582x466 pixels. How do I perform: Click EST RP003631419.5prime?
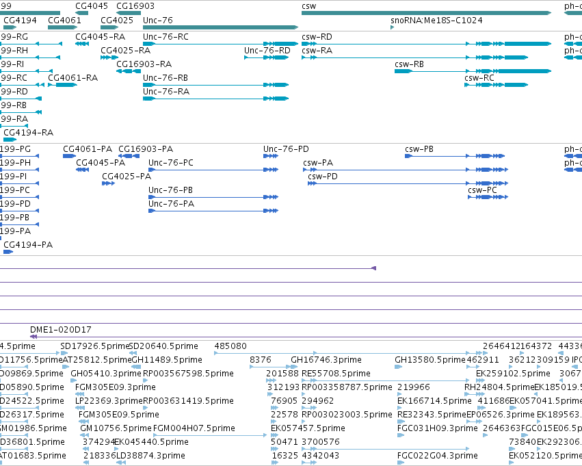point(188,401)
